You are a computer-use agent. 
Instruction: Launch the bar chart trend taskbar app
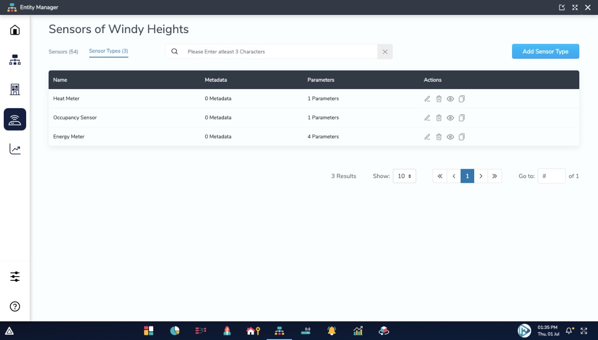(358, 331)
